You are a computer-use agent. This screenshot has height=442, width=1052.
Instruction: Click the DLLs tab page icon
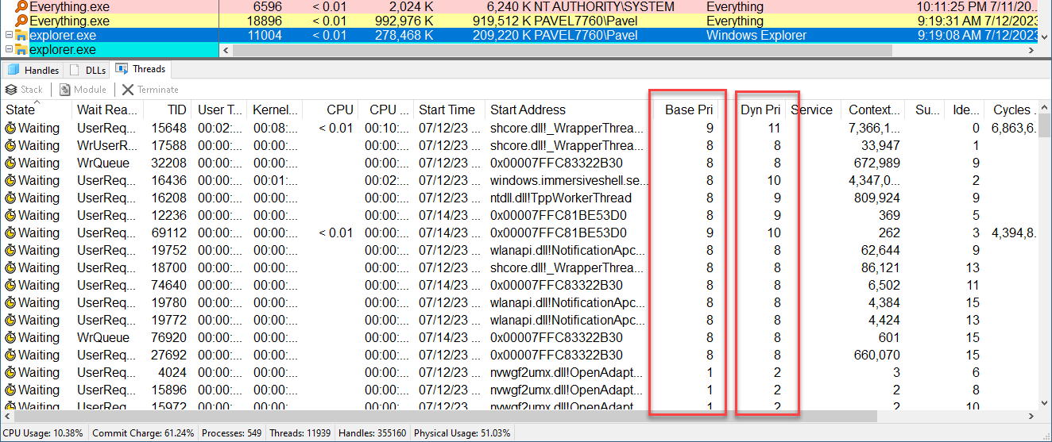click(x=75, y=70)
